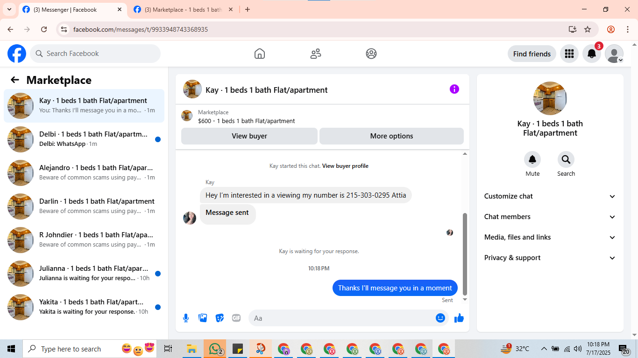
Task: Choose a GIF icon
Action: click(x=236, y=318)
